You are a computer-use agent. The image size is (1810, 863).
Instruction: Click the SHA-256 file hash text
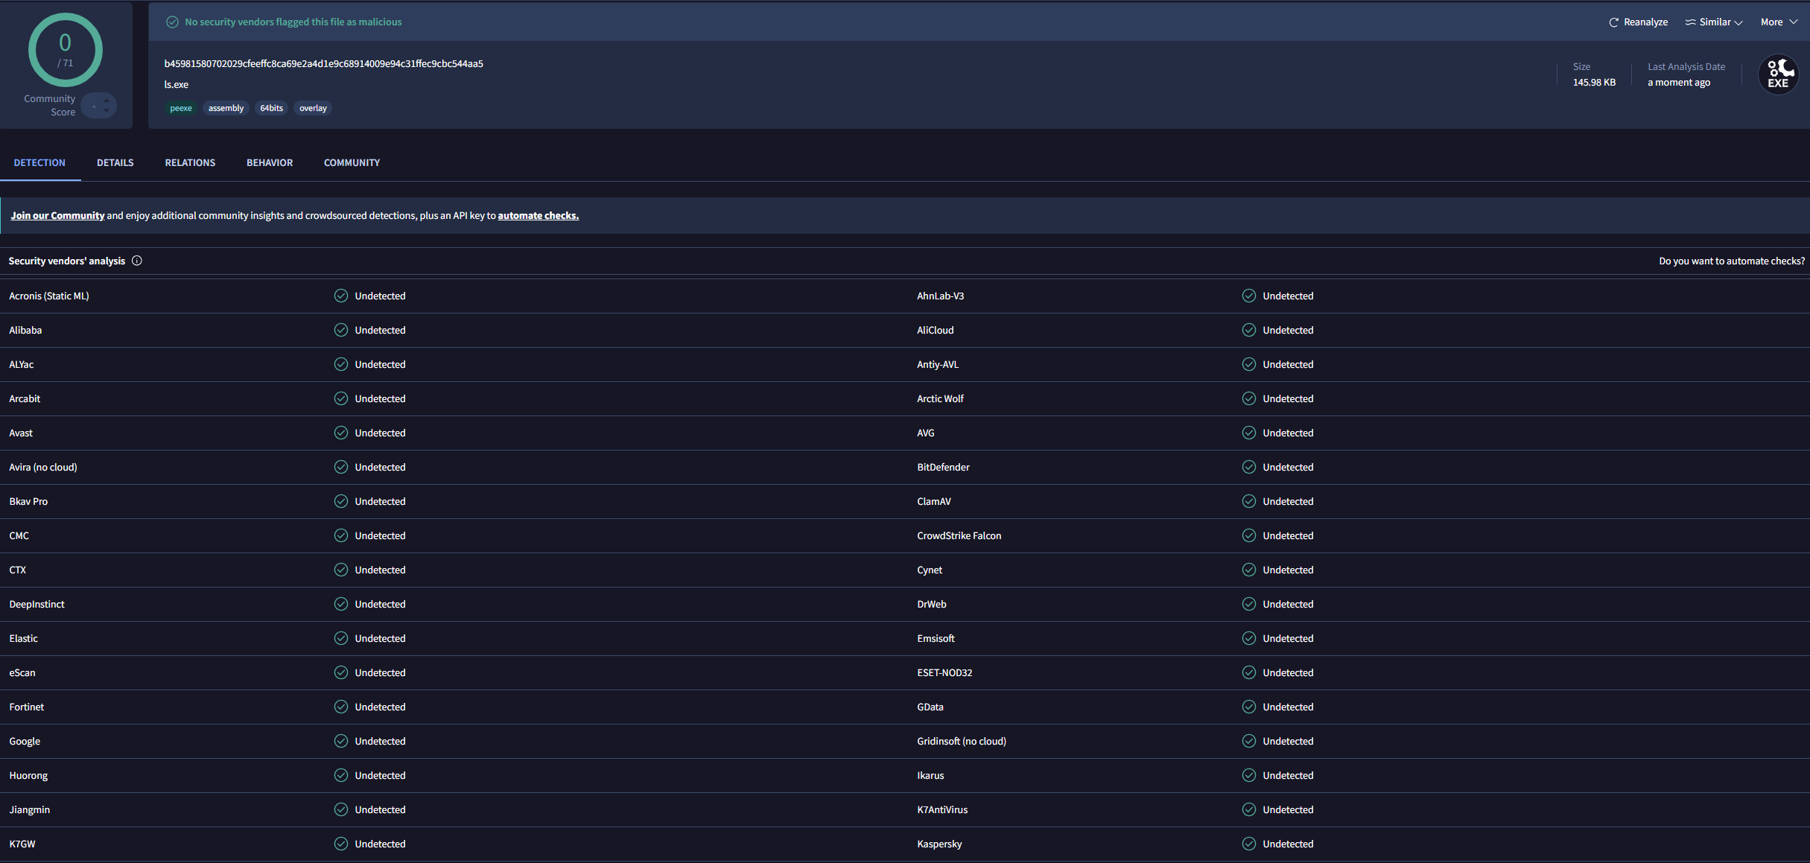(x=324, y=63)
